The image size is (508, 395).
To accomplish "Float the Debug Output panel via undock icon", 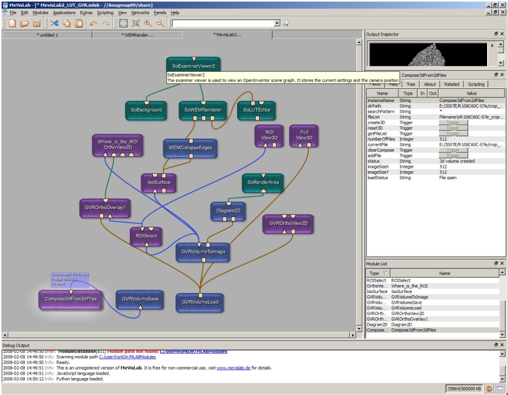I will pos(496,345).
